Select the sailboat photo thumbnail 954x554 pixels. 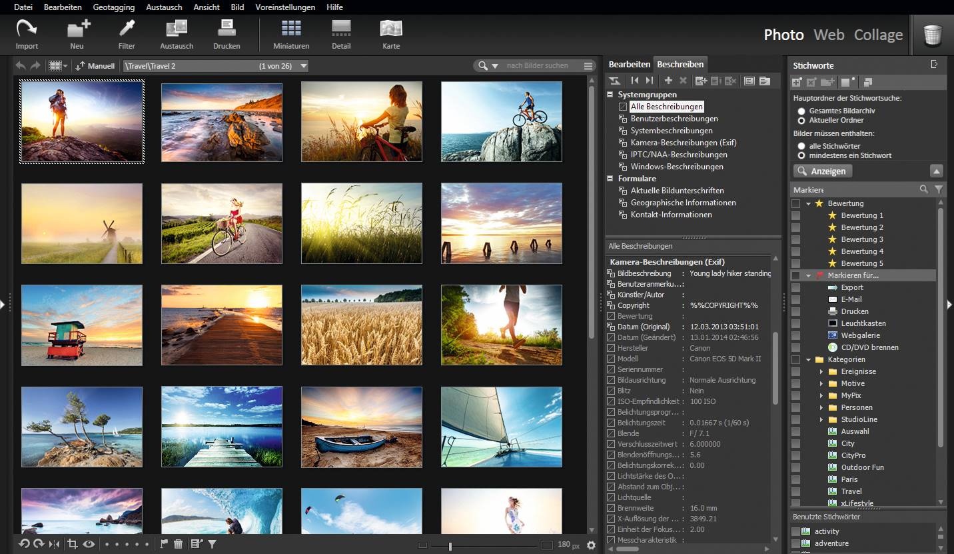[501, 427]
